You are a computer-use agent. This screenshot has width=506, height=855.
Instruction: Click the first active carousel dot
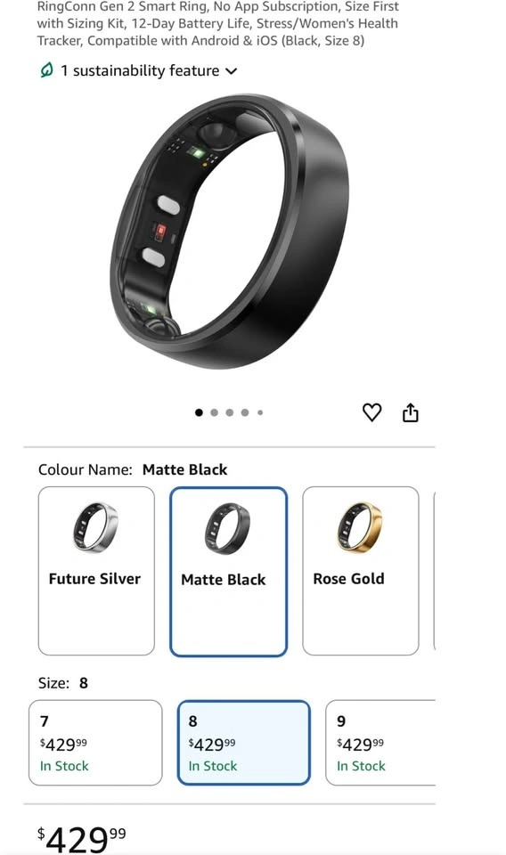tap(199, 412)
